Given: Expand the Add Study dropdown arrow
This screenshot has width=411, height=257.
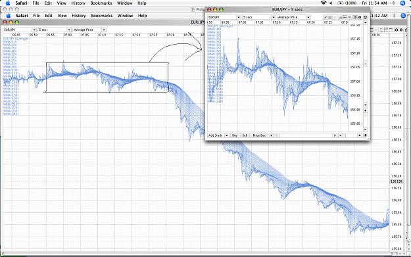Looking at the screenshot, I should [227, 135].
